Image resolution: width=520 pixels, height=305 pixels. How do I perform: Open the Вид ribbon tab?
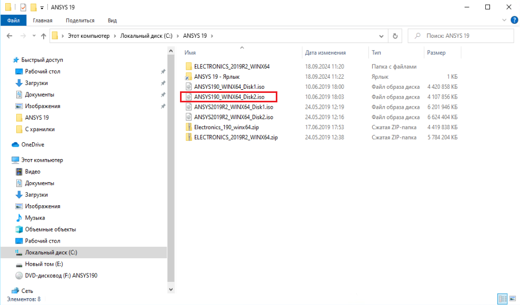[x=112, y=20]
